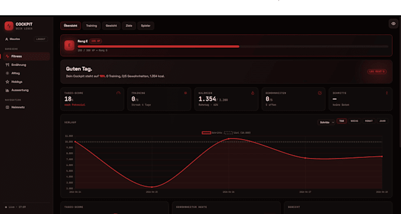Switch chart range to Woche
This screenshot has height=214, width=401.
(x=354, y=121)
